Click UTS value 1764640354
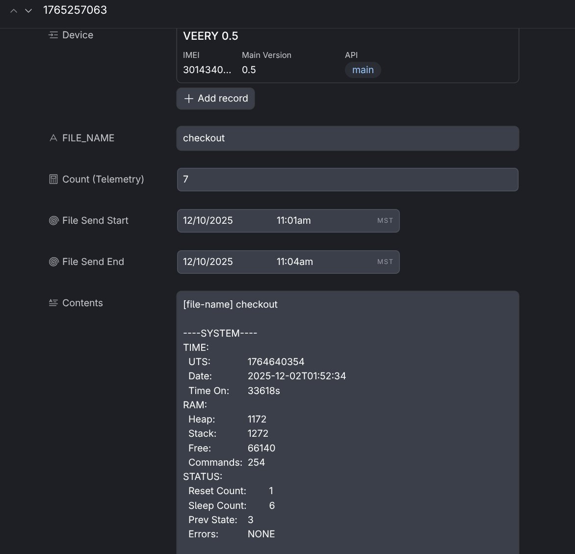The width and height of the screenshot is (575, 554). 276,362
